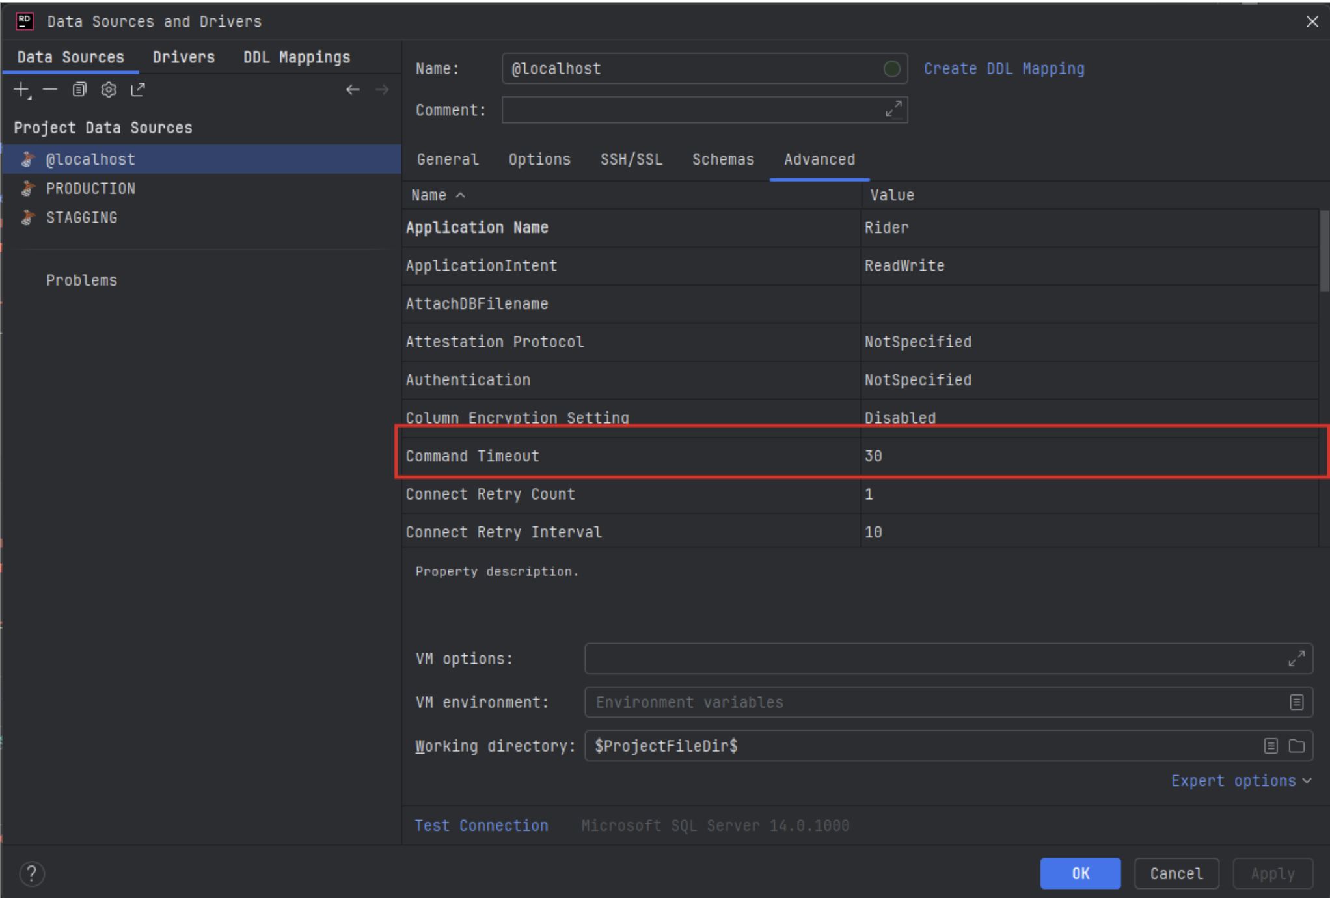The image size is (1330, 898).
Task: Edit Column Encryption Setting Disabled value
Action: (1090, 418)
